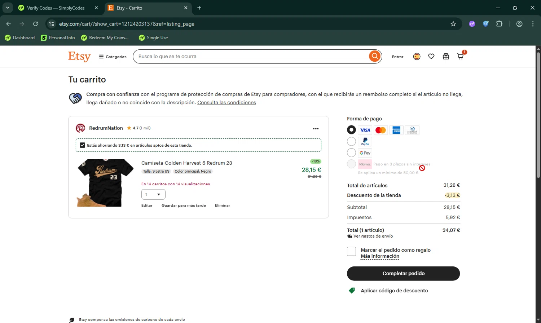Viewport: 541px width, 323px height.
Task: Click the Etsy logo
Action: click(x=79, y=57)
